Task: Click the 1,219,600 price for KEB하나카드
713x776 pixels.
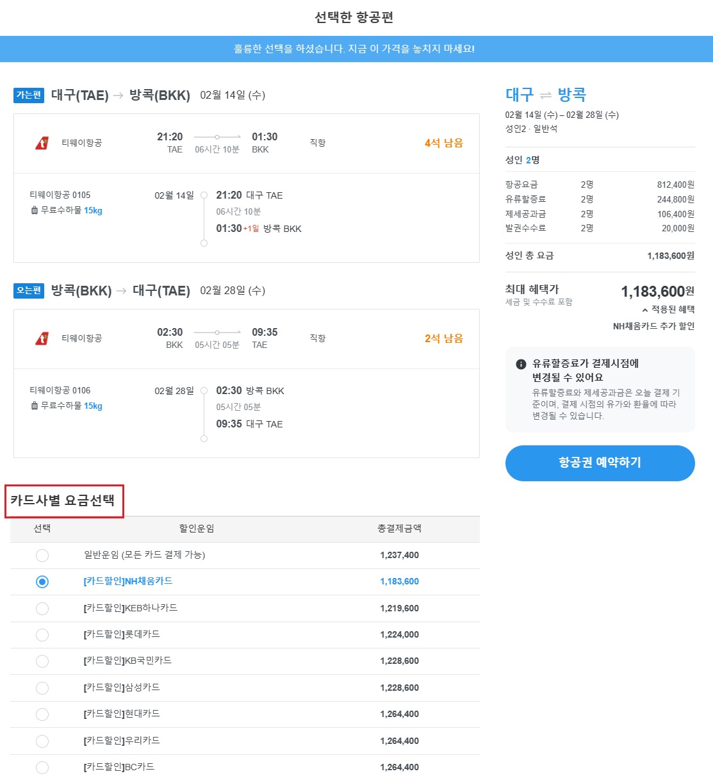Action: tap(400, 609)
